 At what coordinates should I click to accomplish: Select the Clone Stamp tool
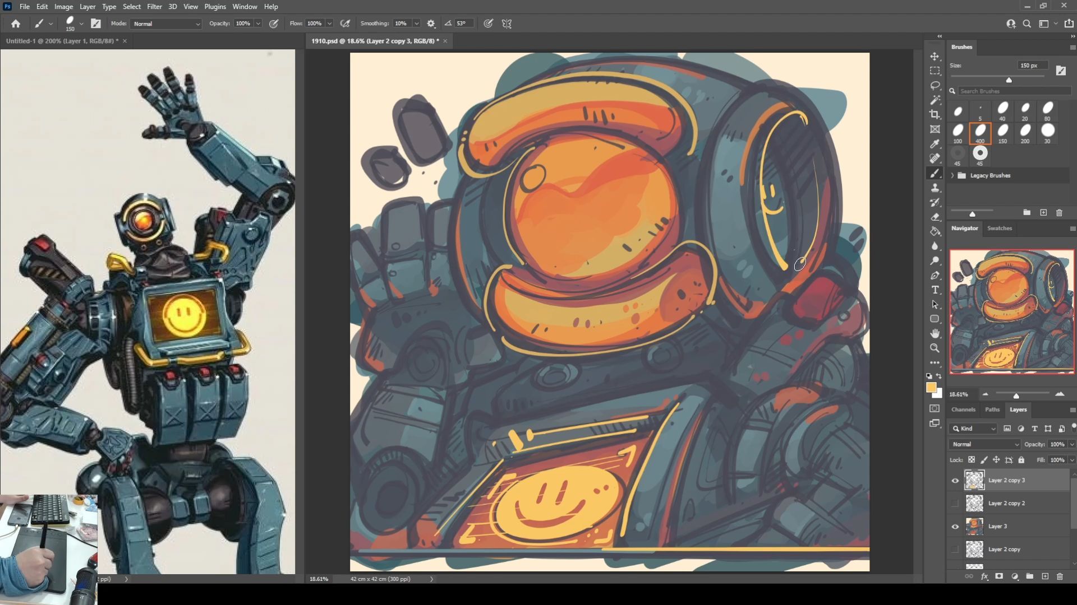point(935,188)
